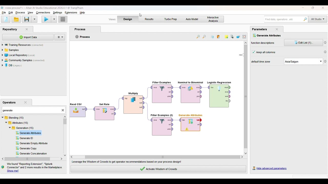Screen dimensions: 328x184
Task: Clear the operators search text
Action: [x=63, y=110]
